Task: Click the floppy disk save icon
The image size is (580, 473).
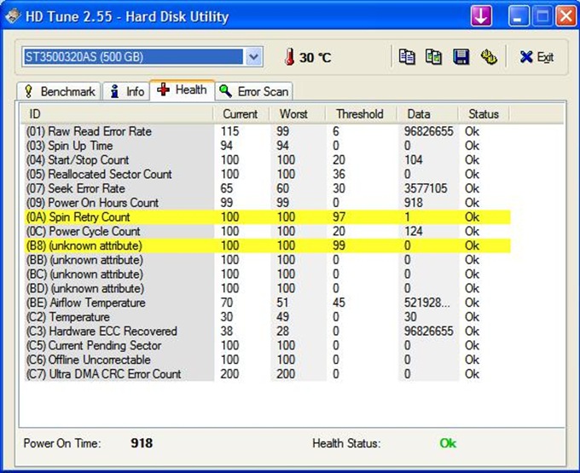Action: click(461, 57)
